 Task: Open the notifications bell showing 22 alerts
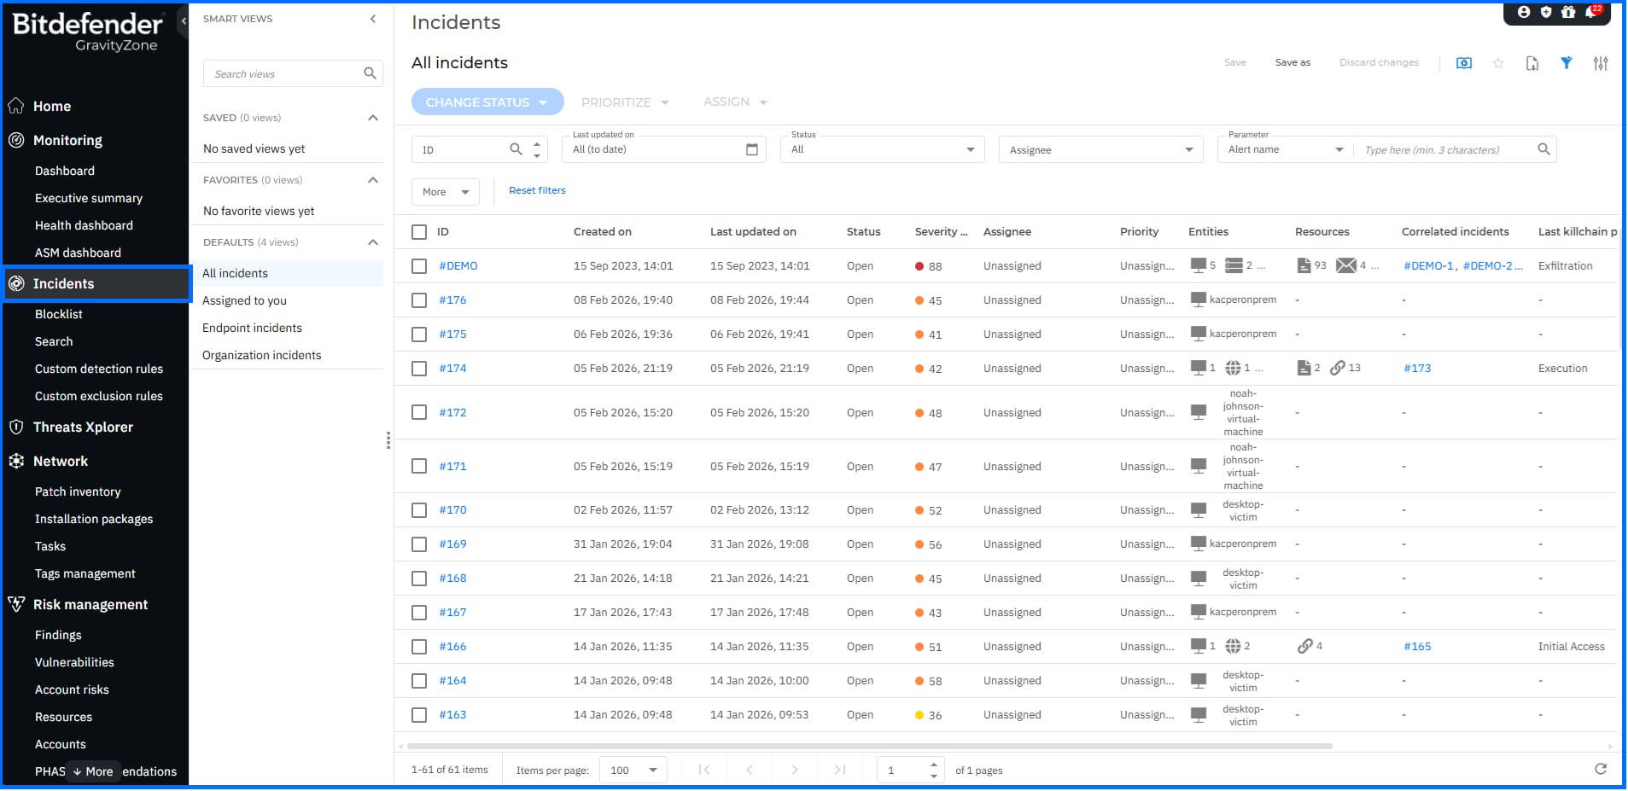tap(1590, 13)
